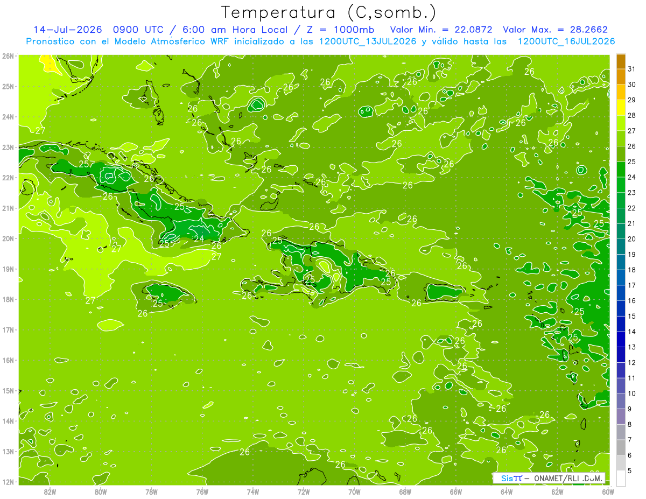This screenshot has width=646, height=499.
Task: Click the '78W' longitude axis label
Action: pyautogui.click(x=151, y=491)
